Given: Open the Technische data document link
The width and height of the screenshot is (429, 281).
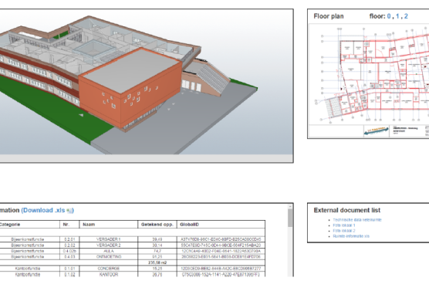Looking at the screenshot, I should 357,220.
